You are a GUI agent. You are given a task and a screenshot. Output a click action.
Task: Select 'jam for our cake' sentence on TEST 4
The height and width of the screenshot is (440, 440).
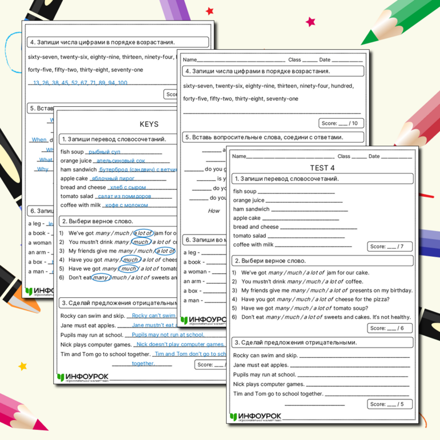[x=305, y=272]
